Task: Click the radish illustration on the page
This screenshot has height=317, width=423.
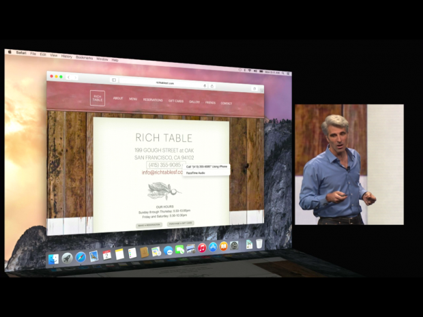Action: (164, 191)
